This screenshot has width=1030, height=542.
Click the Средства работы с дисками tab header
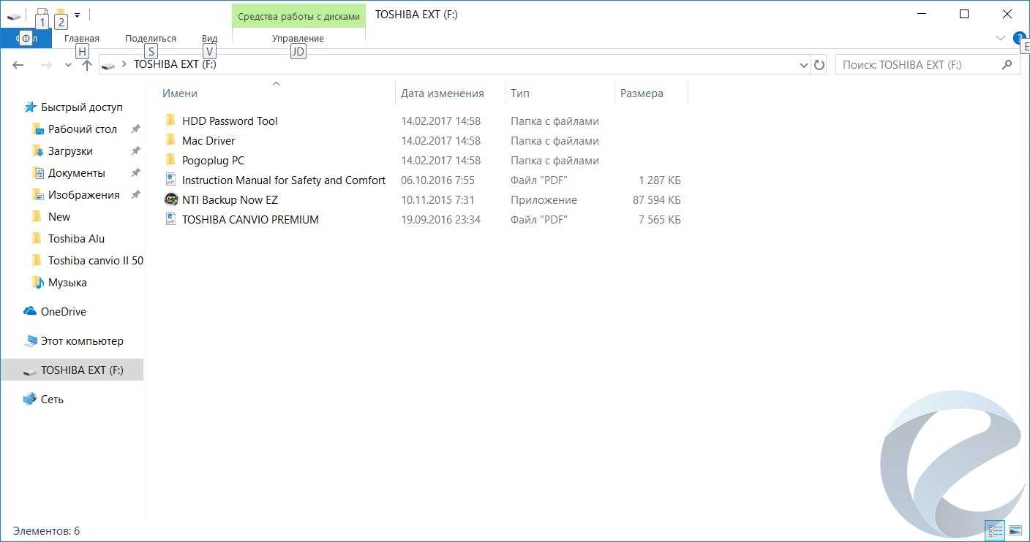[298, 15]
